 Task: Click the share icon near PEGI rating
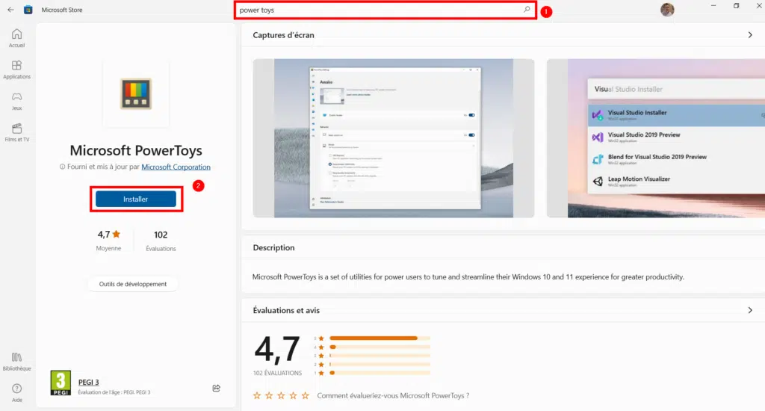(216, 388)
